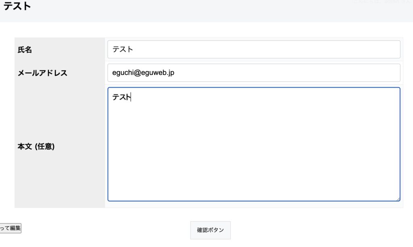The width and height of the screenshot is (413, 247).
Task: Click the 氏名 field label
Action: tap(25, 50)
